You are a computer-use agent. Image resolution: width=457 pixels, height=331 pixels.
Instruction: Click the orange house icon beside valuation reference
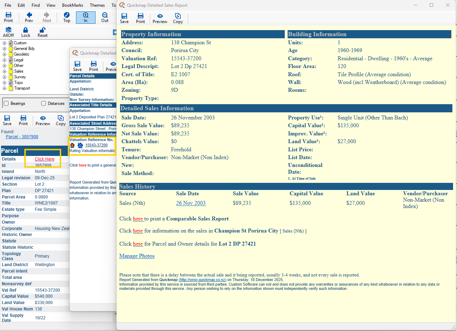tap(72, 145)
